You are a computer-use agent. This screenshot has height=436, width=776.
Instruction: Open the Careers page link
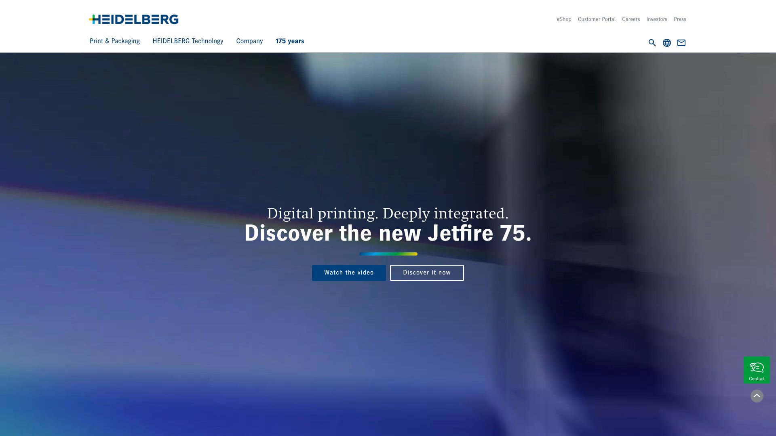point(631,19)
